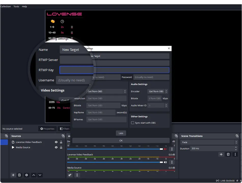The height and width of the screenshot is (183, 242).
Task: Click the audio Bitrate field
Action: 155,98
